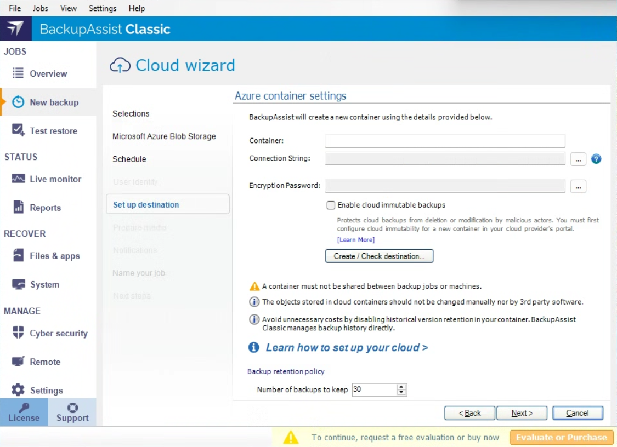The height and width of the screenshot is (447, 617).
Task: Click the New backup clock icon
Action: [x=18, y=102]
